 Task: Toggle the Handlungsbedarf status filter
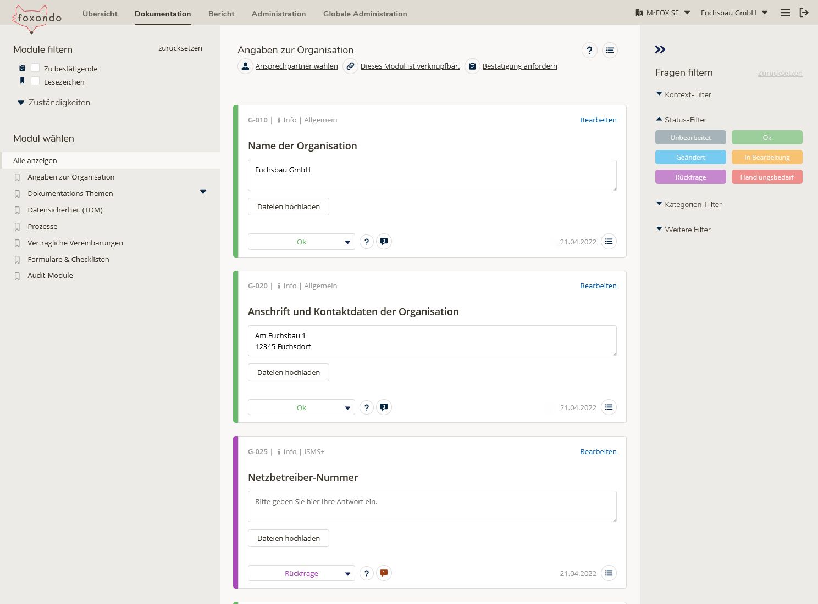(767, 177)
